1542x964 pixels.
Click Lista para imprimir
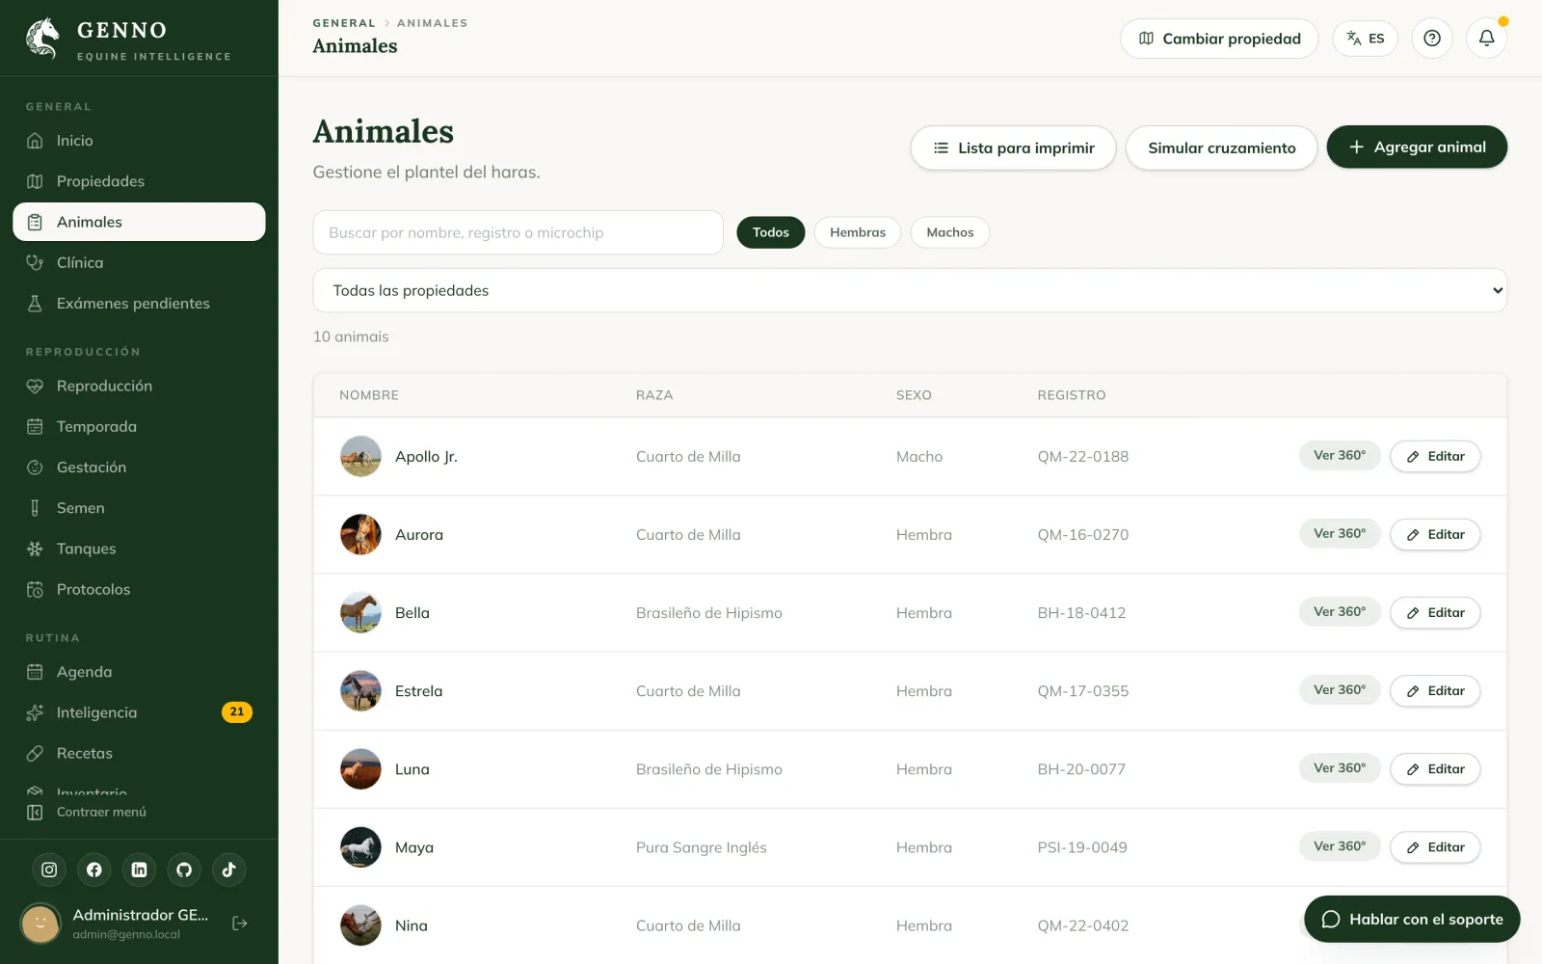(x=1014, y=147)
